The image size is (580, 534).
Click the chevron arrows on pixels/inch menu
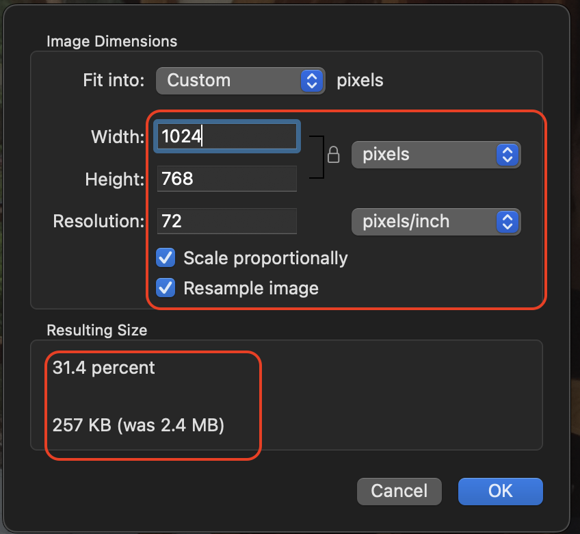click(x=507, y=222)
